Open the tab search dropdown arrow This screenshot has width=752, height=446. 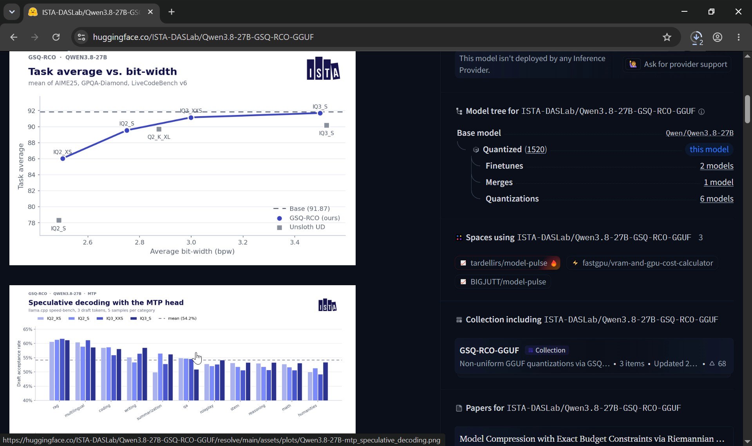(x=12, y=12)
